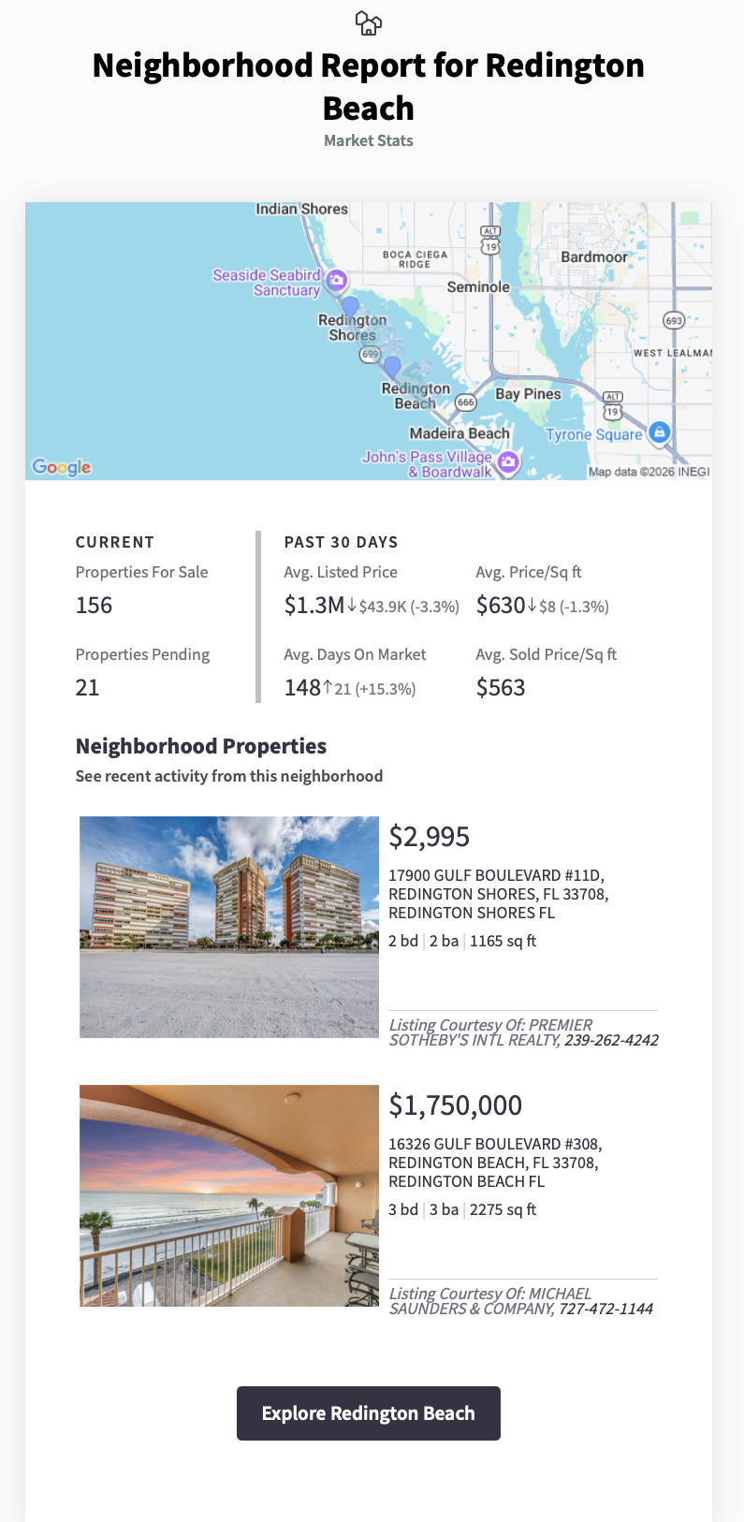
Task: Click the Bay Pines map label
Action: click(528, 394)
